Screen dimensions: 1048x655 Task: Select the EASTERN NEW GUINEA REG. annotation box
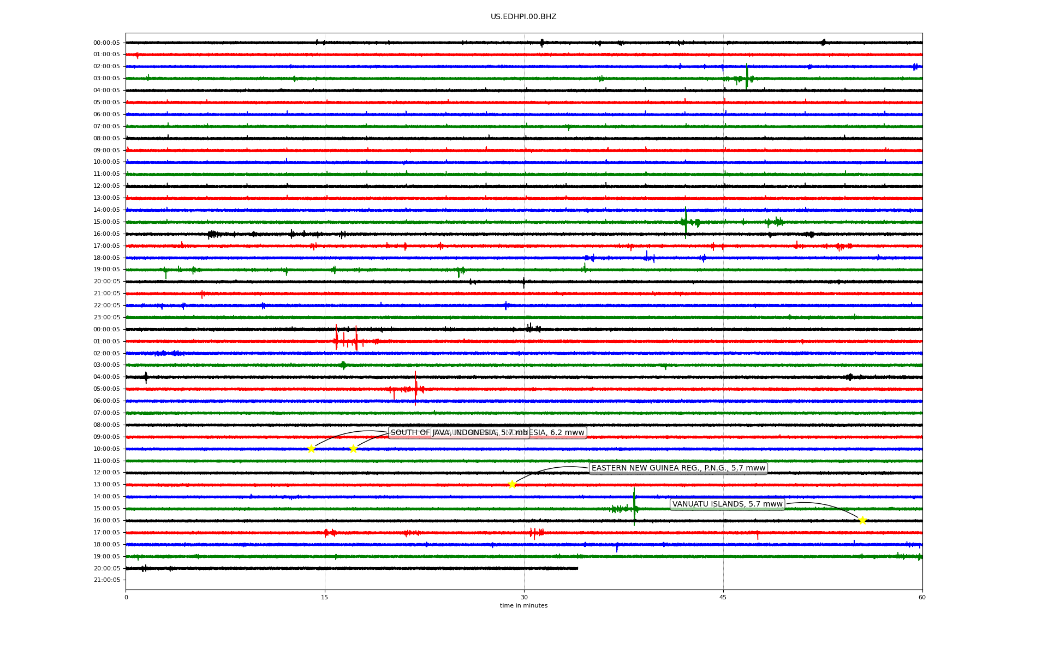(x=678, y=468)
